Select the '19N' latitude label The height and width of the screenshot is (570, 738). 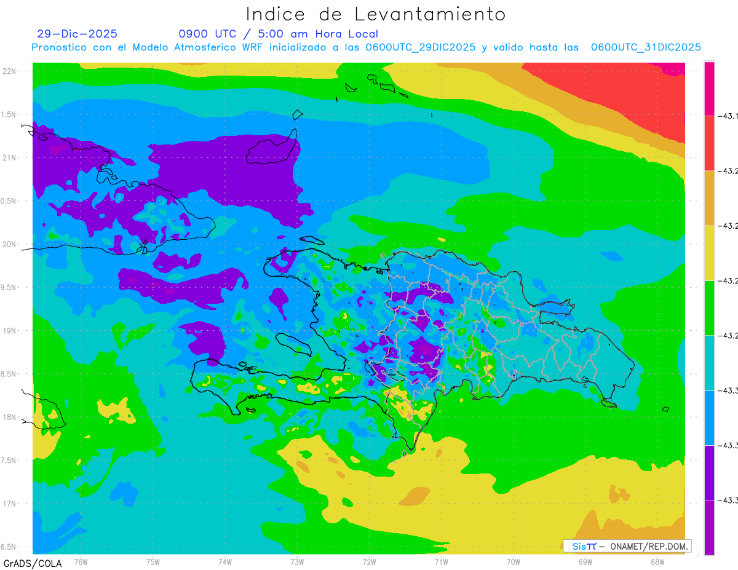point(10,330)
